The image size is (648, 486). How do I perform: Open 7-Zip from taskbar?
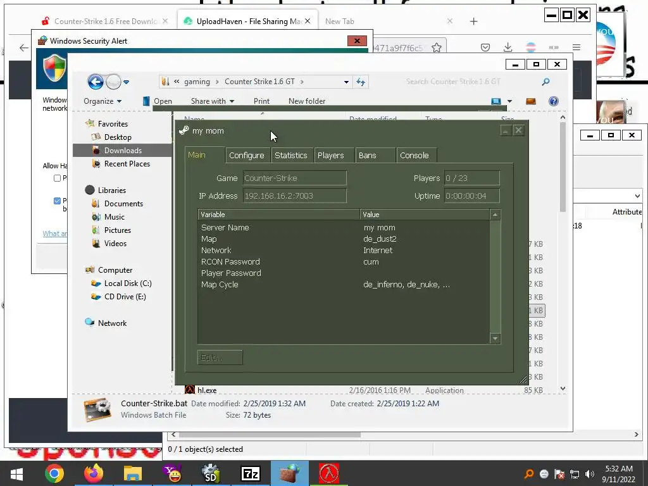pos(251,474)
